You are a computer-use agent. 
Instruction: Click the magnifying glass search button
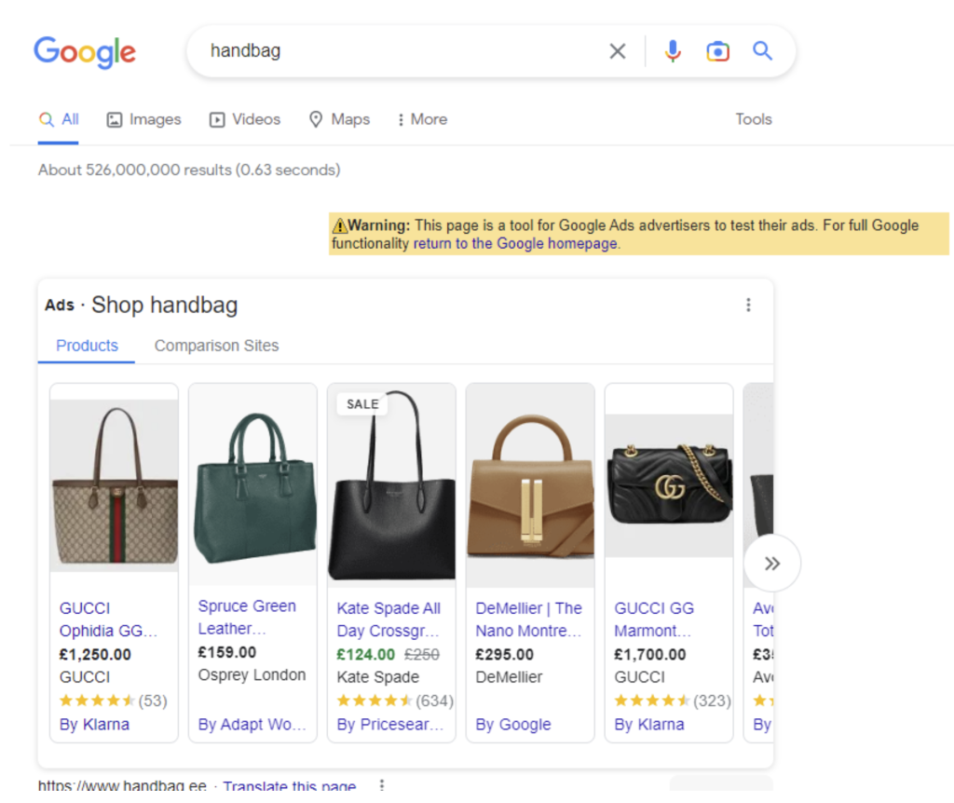click(x=762, y=50)
